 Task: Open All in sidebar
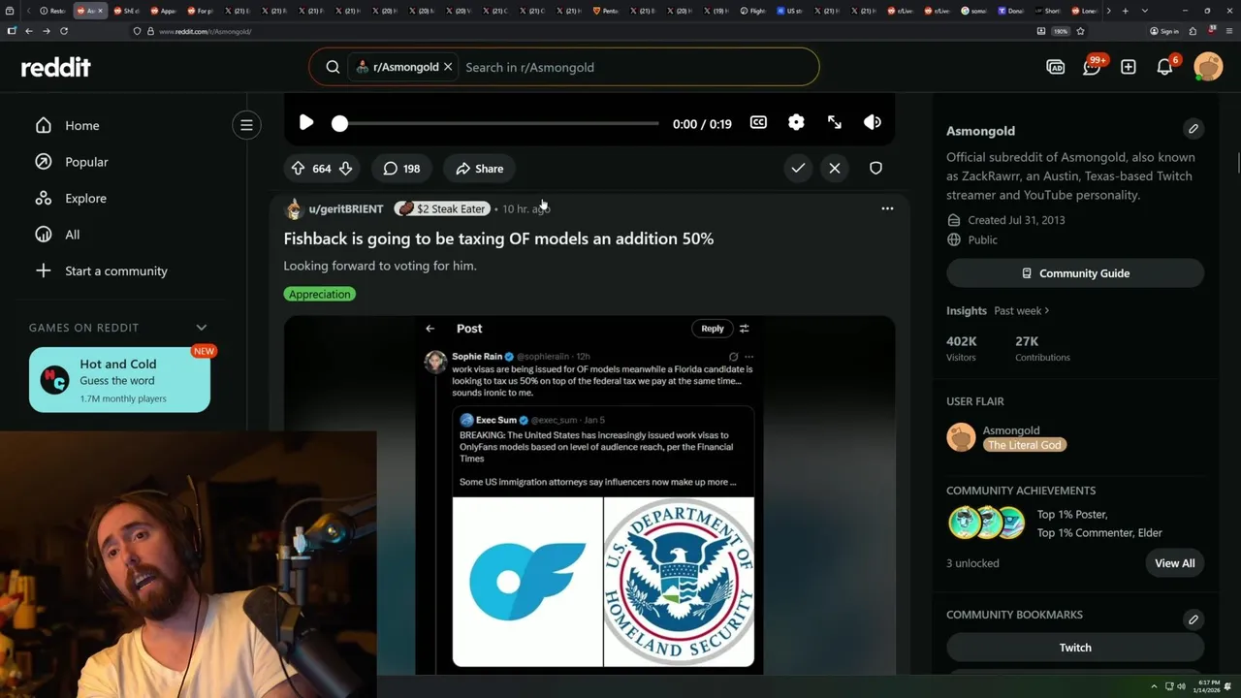click(58, 235)
